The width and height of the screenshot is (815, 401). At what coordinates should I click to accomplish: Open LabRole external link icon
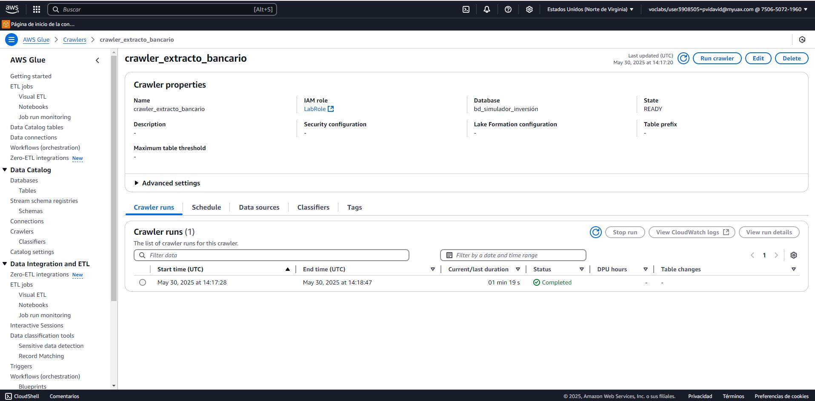(x=331, y=109)
